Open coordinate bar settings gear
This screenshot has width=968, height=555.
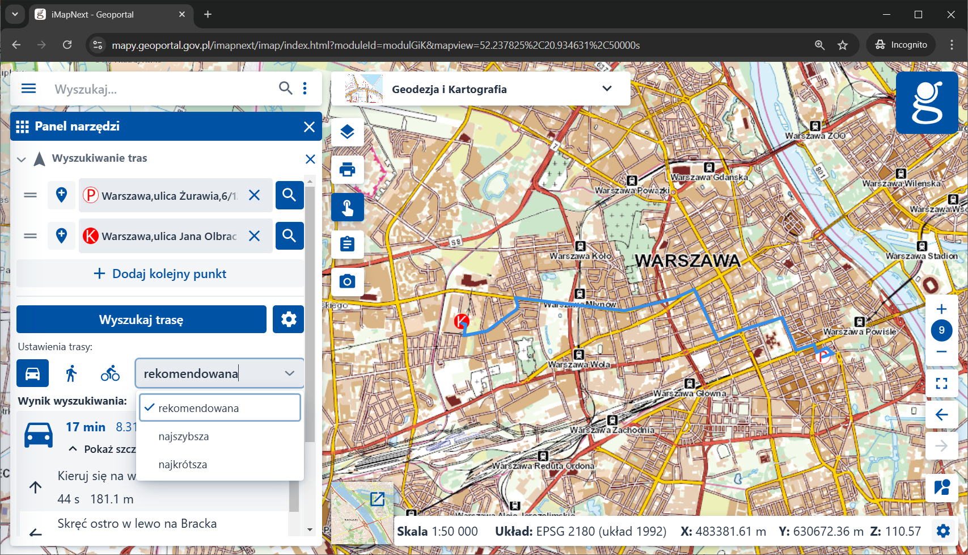click(x=943, y=531)
